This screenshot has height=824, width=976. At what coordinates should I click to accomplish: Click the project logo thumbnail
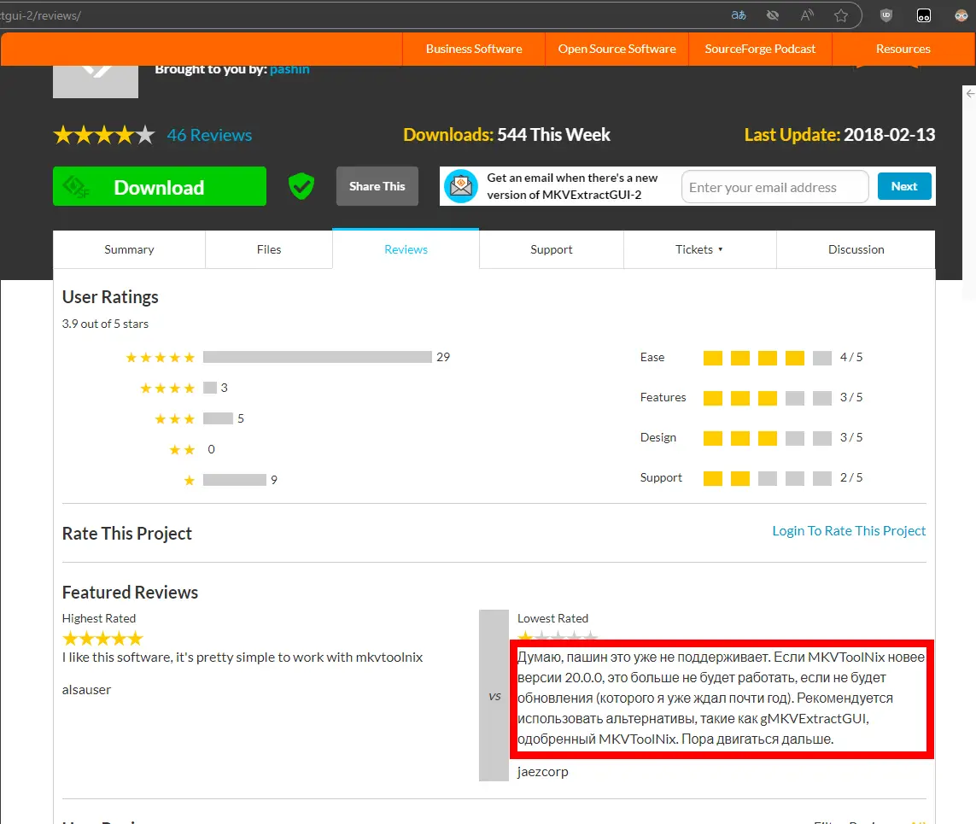(x=96, y=81)
